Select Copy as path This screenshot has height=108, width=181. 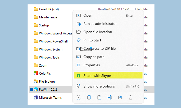(x=108, y=57)
